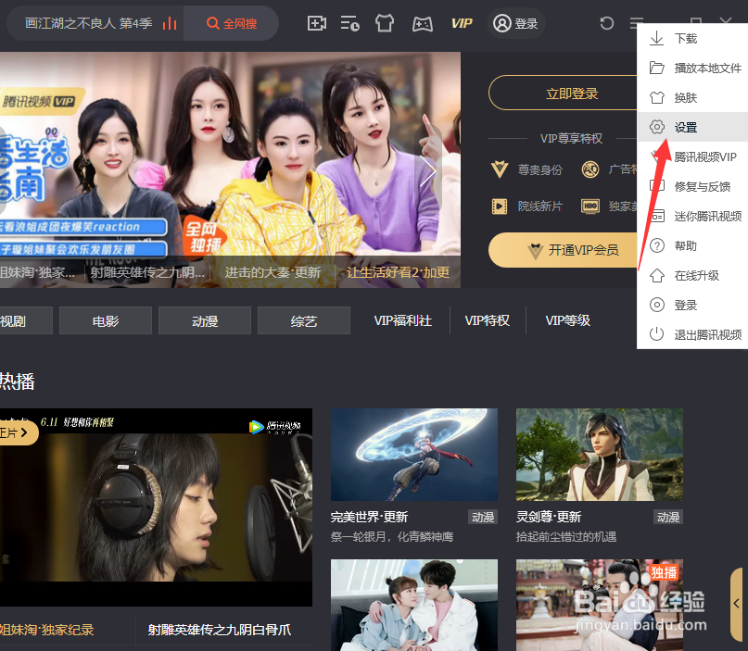
Task: Select 在线升级 menu entry
Action: click(x=692, y=275)
